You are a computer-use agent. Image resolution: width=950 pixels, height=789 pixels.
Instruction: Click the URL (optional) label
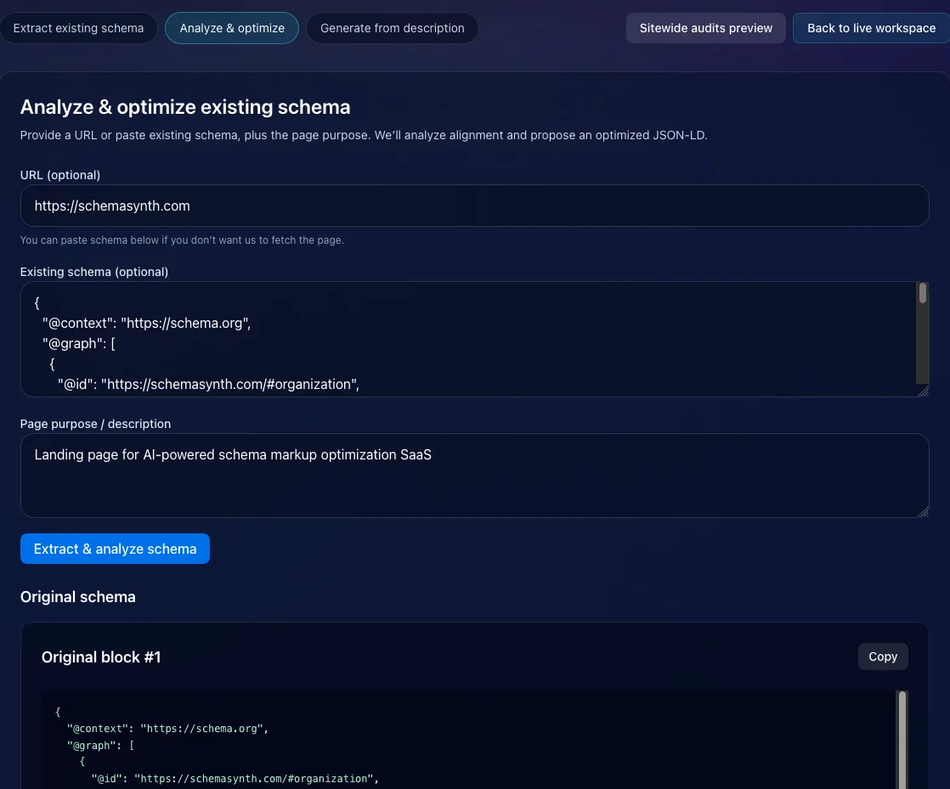pos(60,175)
